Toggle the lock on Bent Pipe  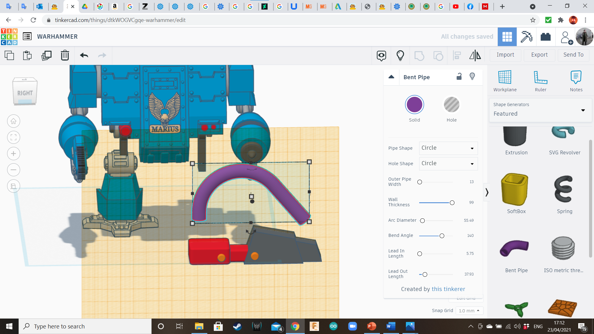(x=459, y=77)
